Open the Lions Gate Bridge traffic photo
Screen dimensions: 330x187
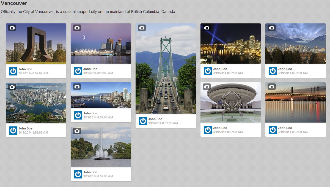pyautogui.click(x=166, y=69)
